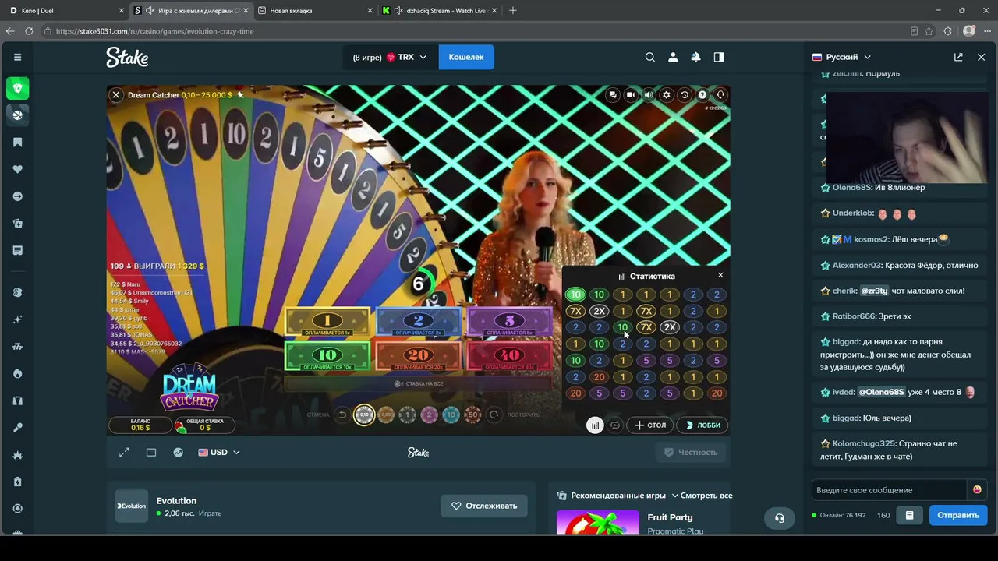998x561 pixels.
Task: Place bet on red 40 spot
Action: pyautogui.click(x=509, y=357)
